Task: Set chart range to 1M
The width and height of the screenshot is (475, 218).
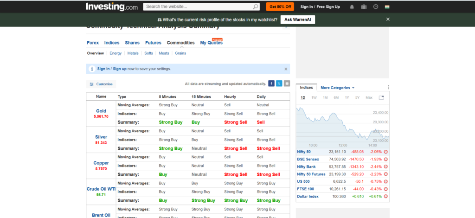Action: pyautogui.click(x=325, y=97)
